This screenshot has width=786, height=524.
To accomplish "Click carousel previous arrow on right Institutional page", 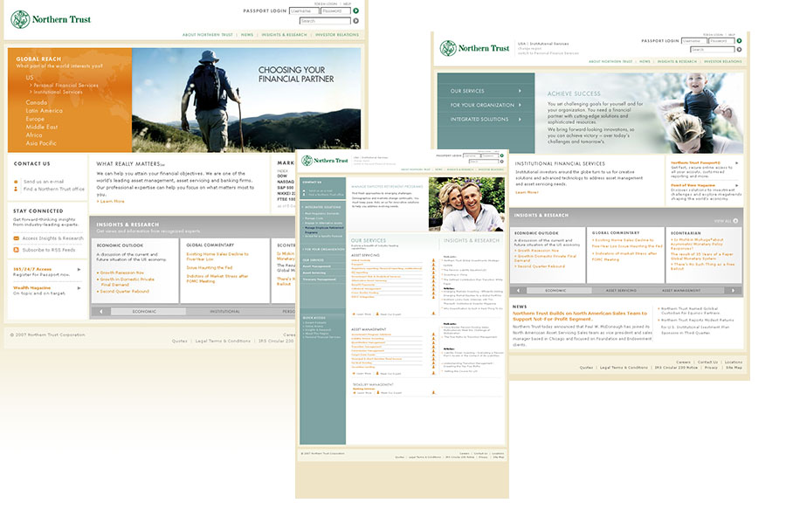I will (518, 290).
